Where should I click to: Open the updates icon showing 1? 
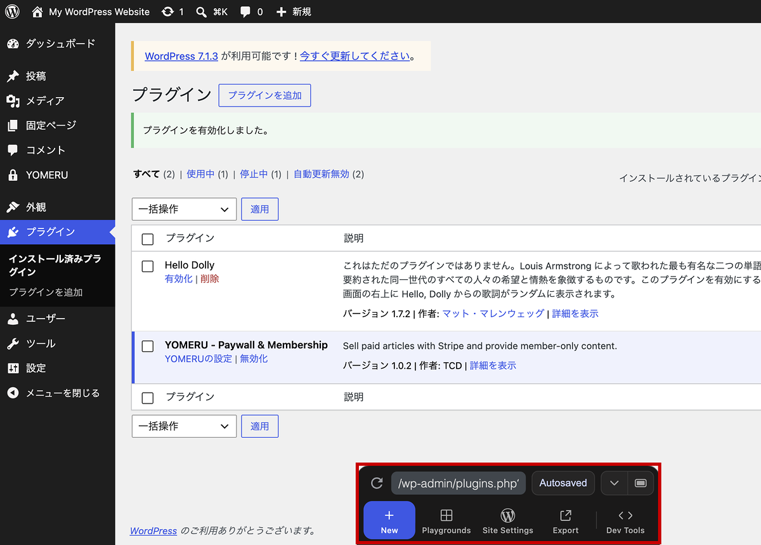172,11
